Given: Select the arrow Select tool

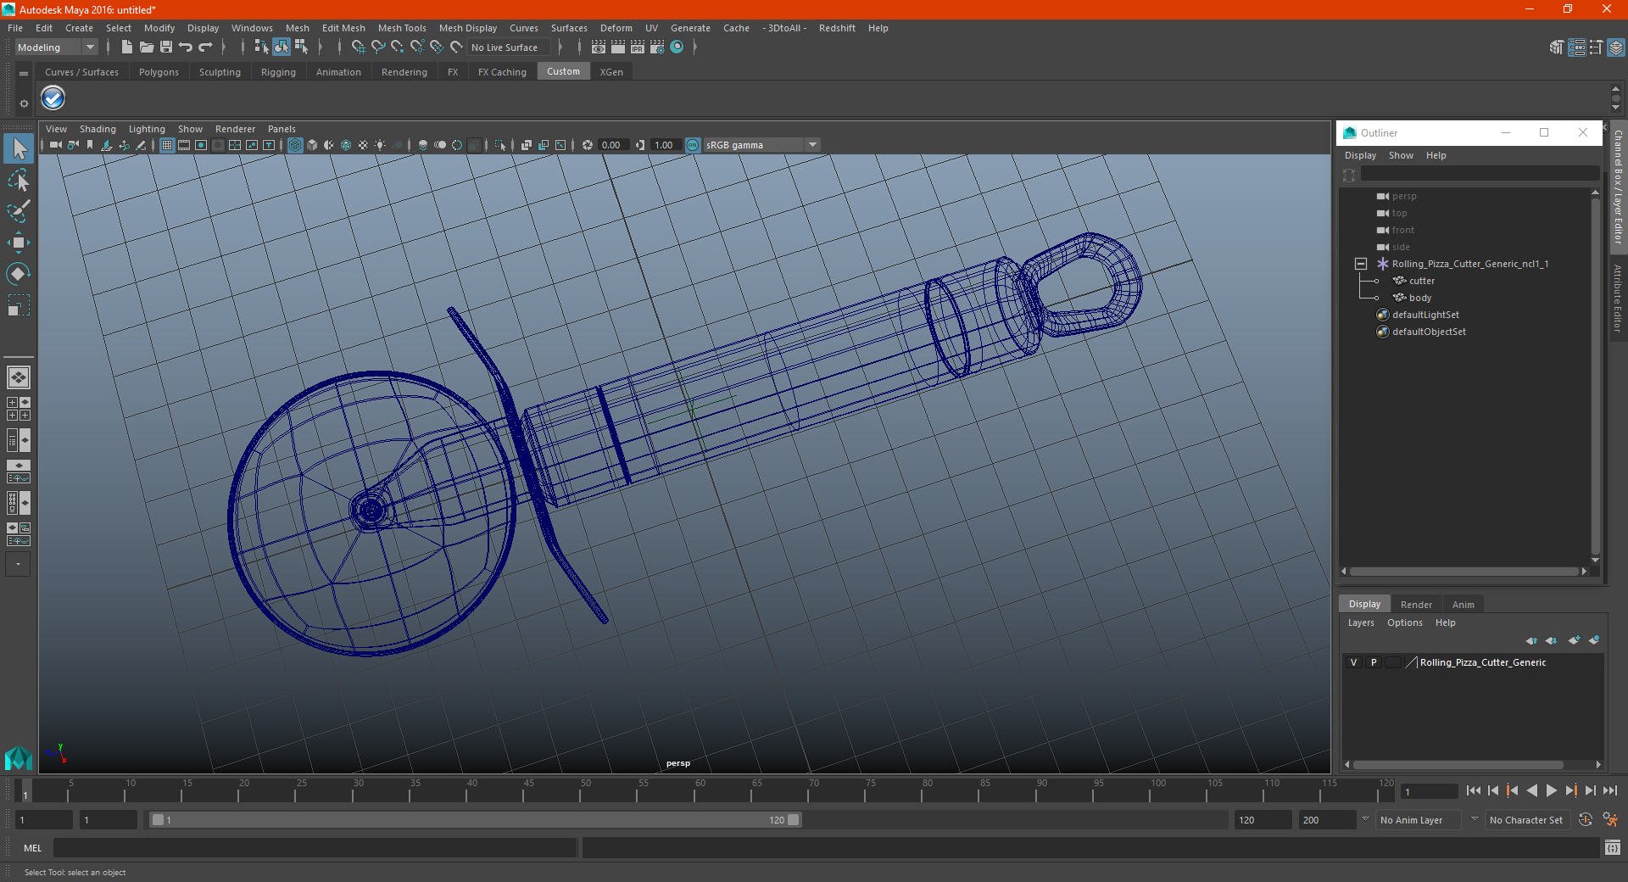Looking at the screenshot, I should tap(19, 148).
